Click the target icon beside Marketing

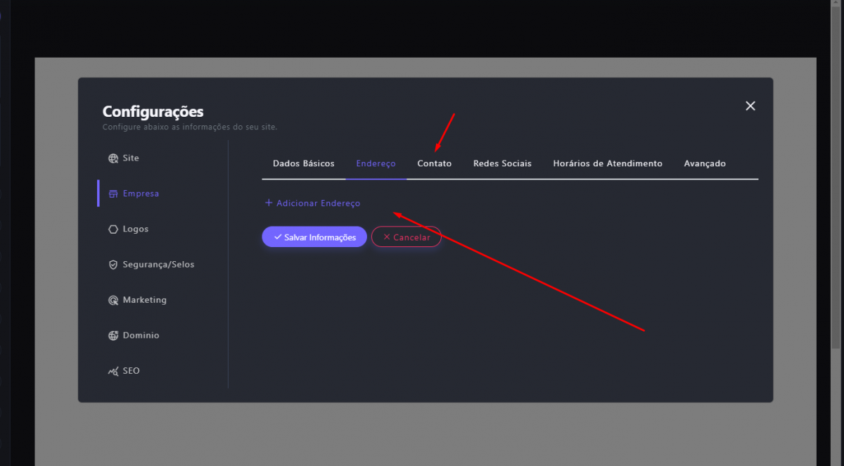(x=113, y=301)
